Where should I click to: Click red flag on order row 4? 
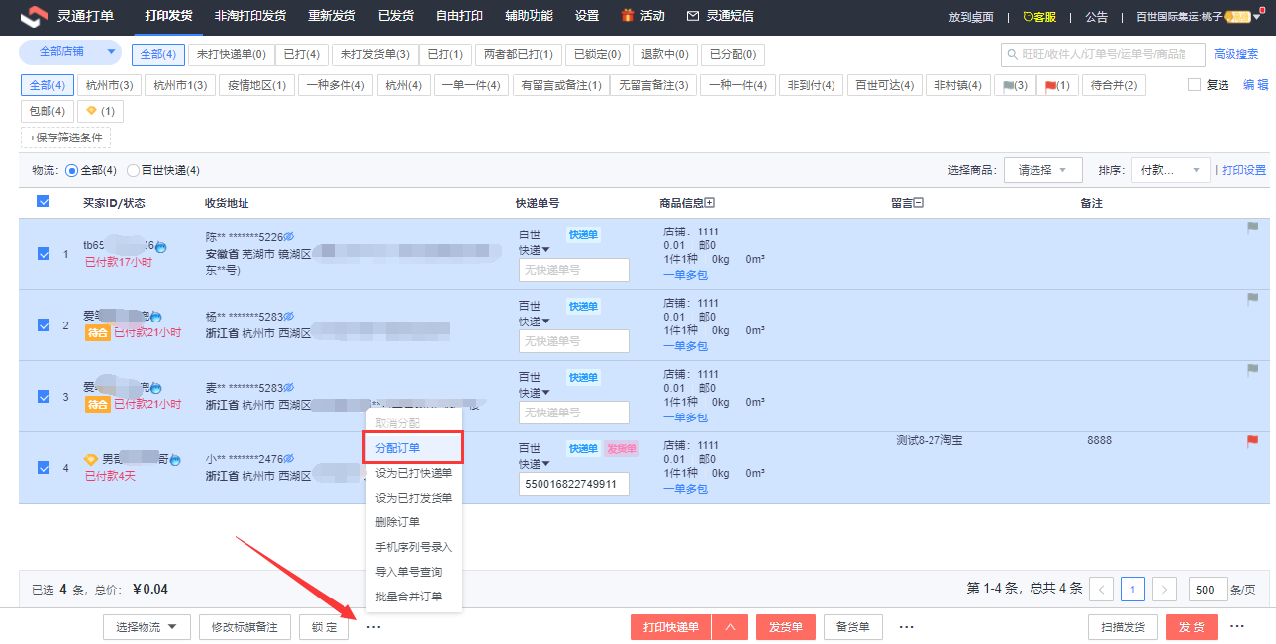(1252, 441)
